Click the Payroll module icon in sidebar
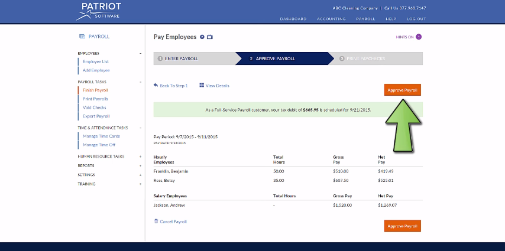Image resolution: width=505 pixels, height=251 pixels. (x=82, y=37)
